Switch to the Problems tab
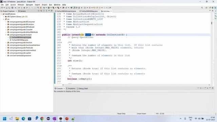Image resolution: width=217 pixels, height=122 pixels. coord(71,88)
